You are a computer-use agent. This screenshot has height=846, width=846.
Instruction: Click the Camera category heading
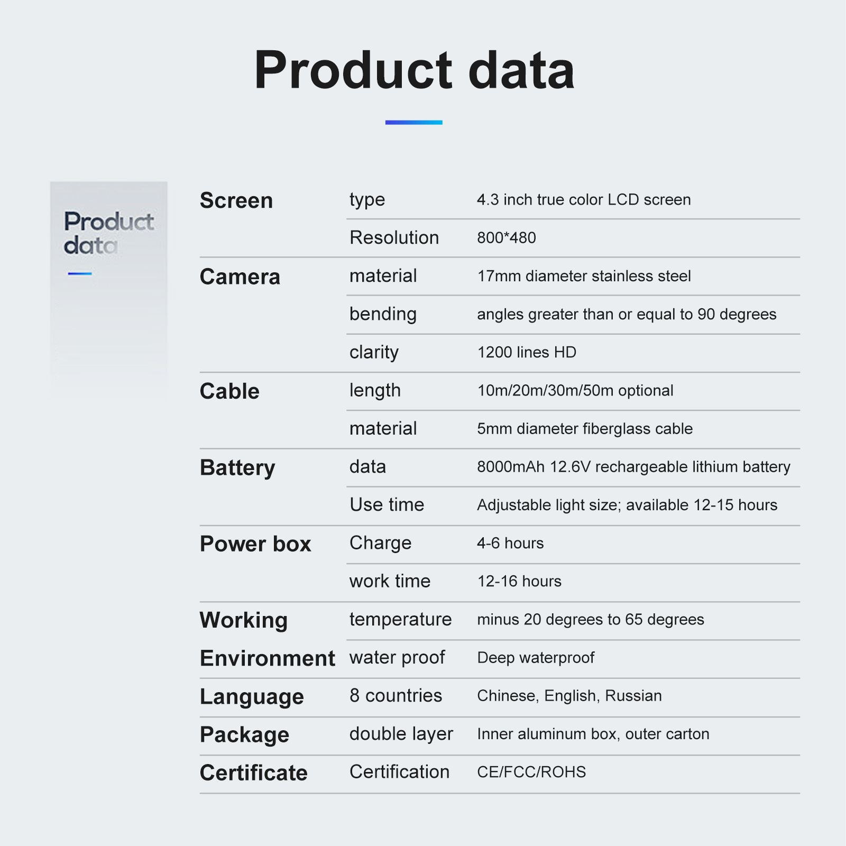click(x=240, y=277)
